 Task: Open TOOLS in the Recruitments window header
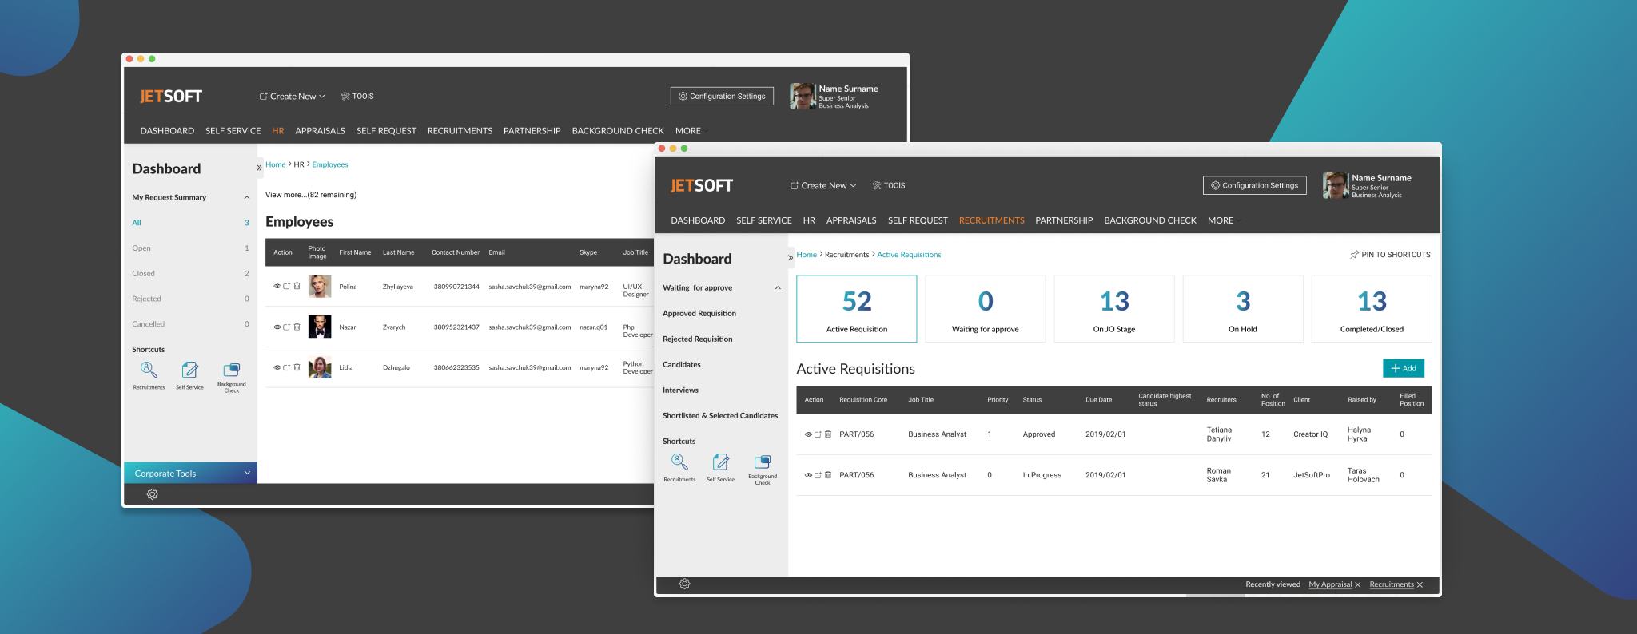[889, 185]
